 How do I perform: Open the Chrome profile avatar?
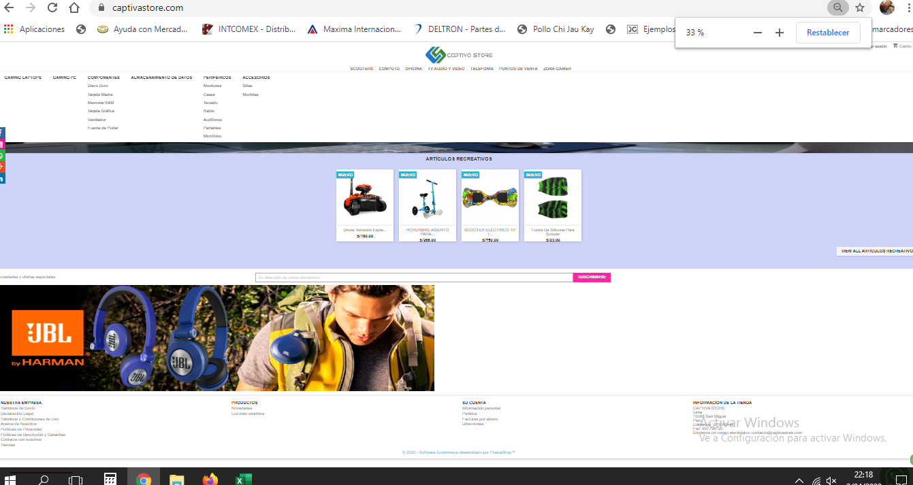pyautogui.click(x=886, y=8)
